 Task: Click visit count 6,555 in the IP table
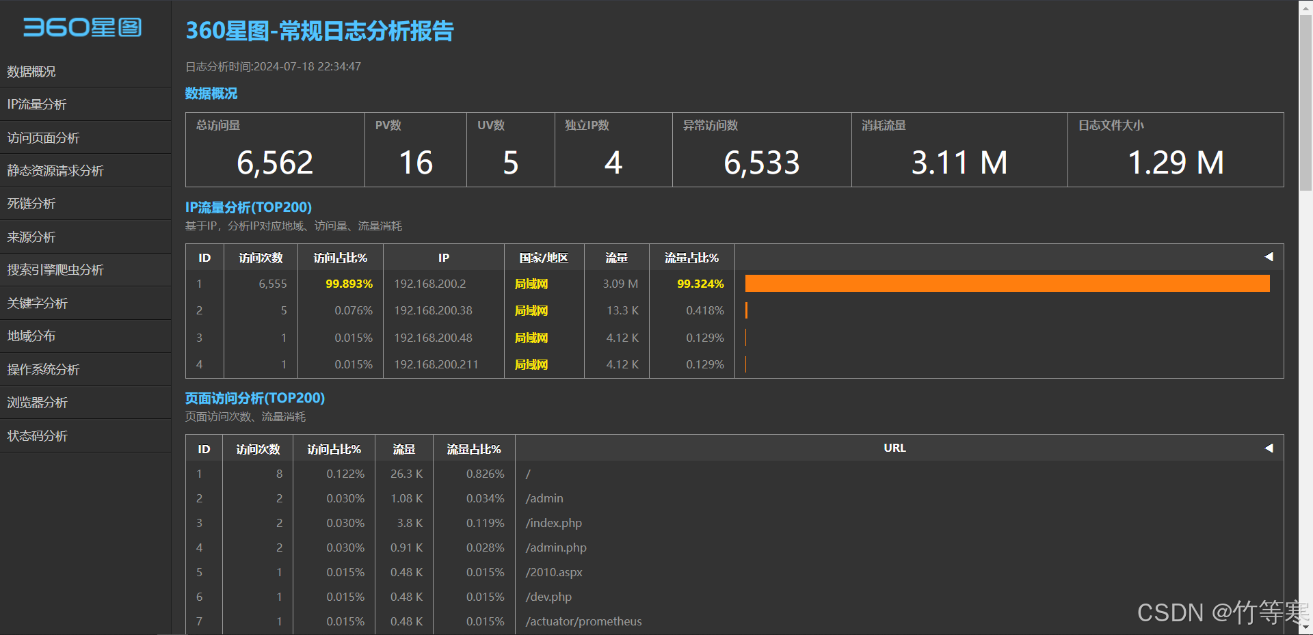pos(273,284)
